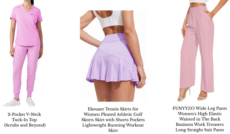Open the lavender tennis skirt product image
This screenshot has height=134, width=230.
[x=113, y=56]
